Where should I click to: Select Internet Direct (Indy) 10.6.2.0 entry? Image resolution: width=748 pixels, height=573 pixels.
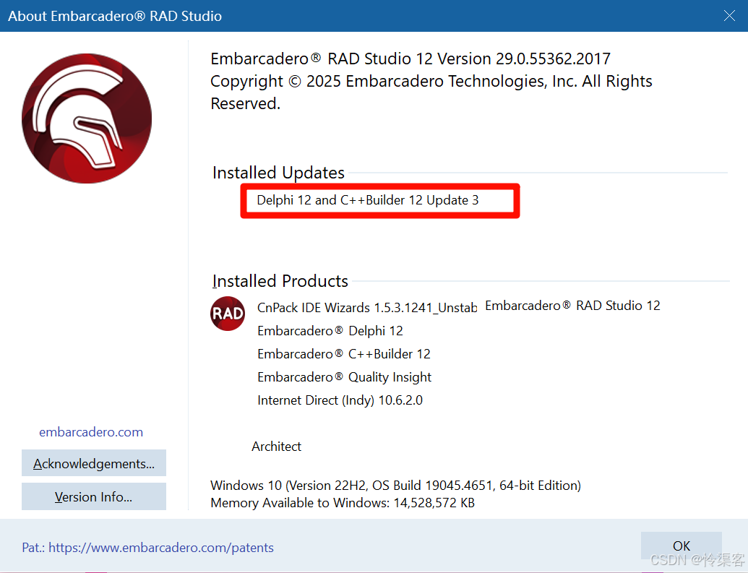(340, 400)
